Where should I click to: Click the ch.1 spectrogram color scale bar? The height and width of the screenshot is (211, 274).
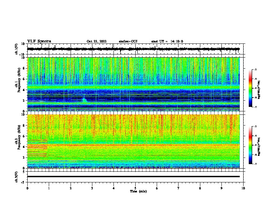coord(250,88)
